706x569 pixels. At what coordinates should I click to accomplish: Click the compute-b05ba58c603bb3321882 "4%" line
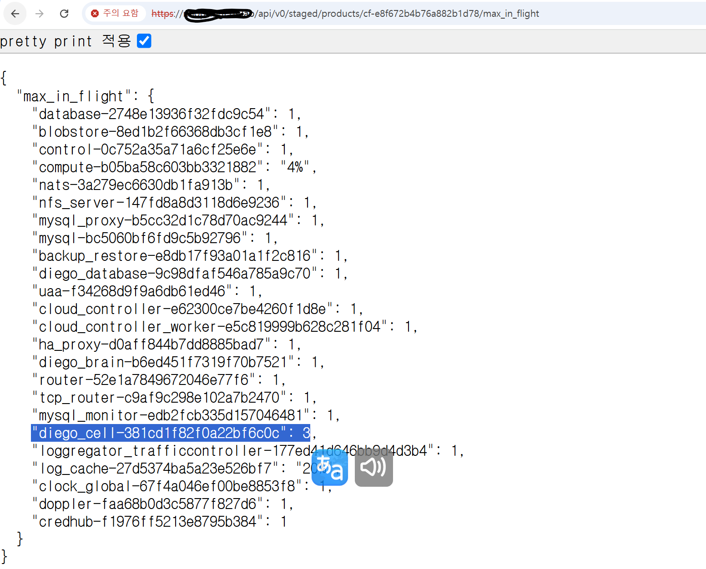(174, 167)
